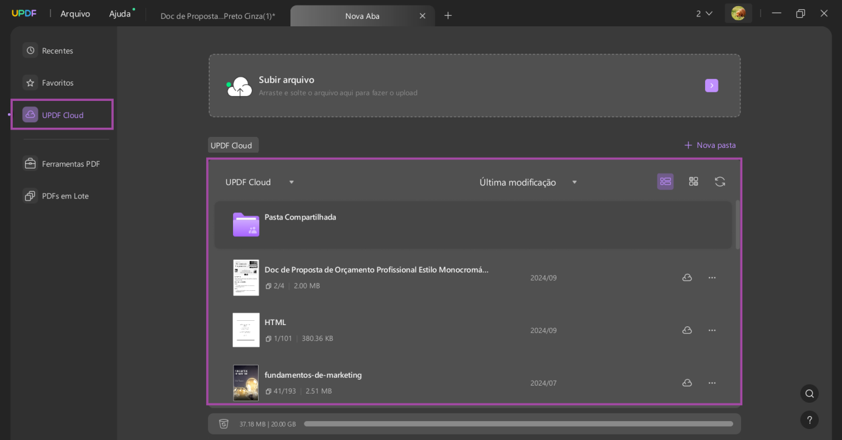Click Doc de Proposta de Orçamento file name
Image resolution: width=842 pixels, height=440 pixels.
(377, 269)
